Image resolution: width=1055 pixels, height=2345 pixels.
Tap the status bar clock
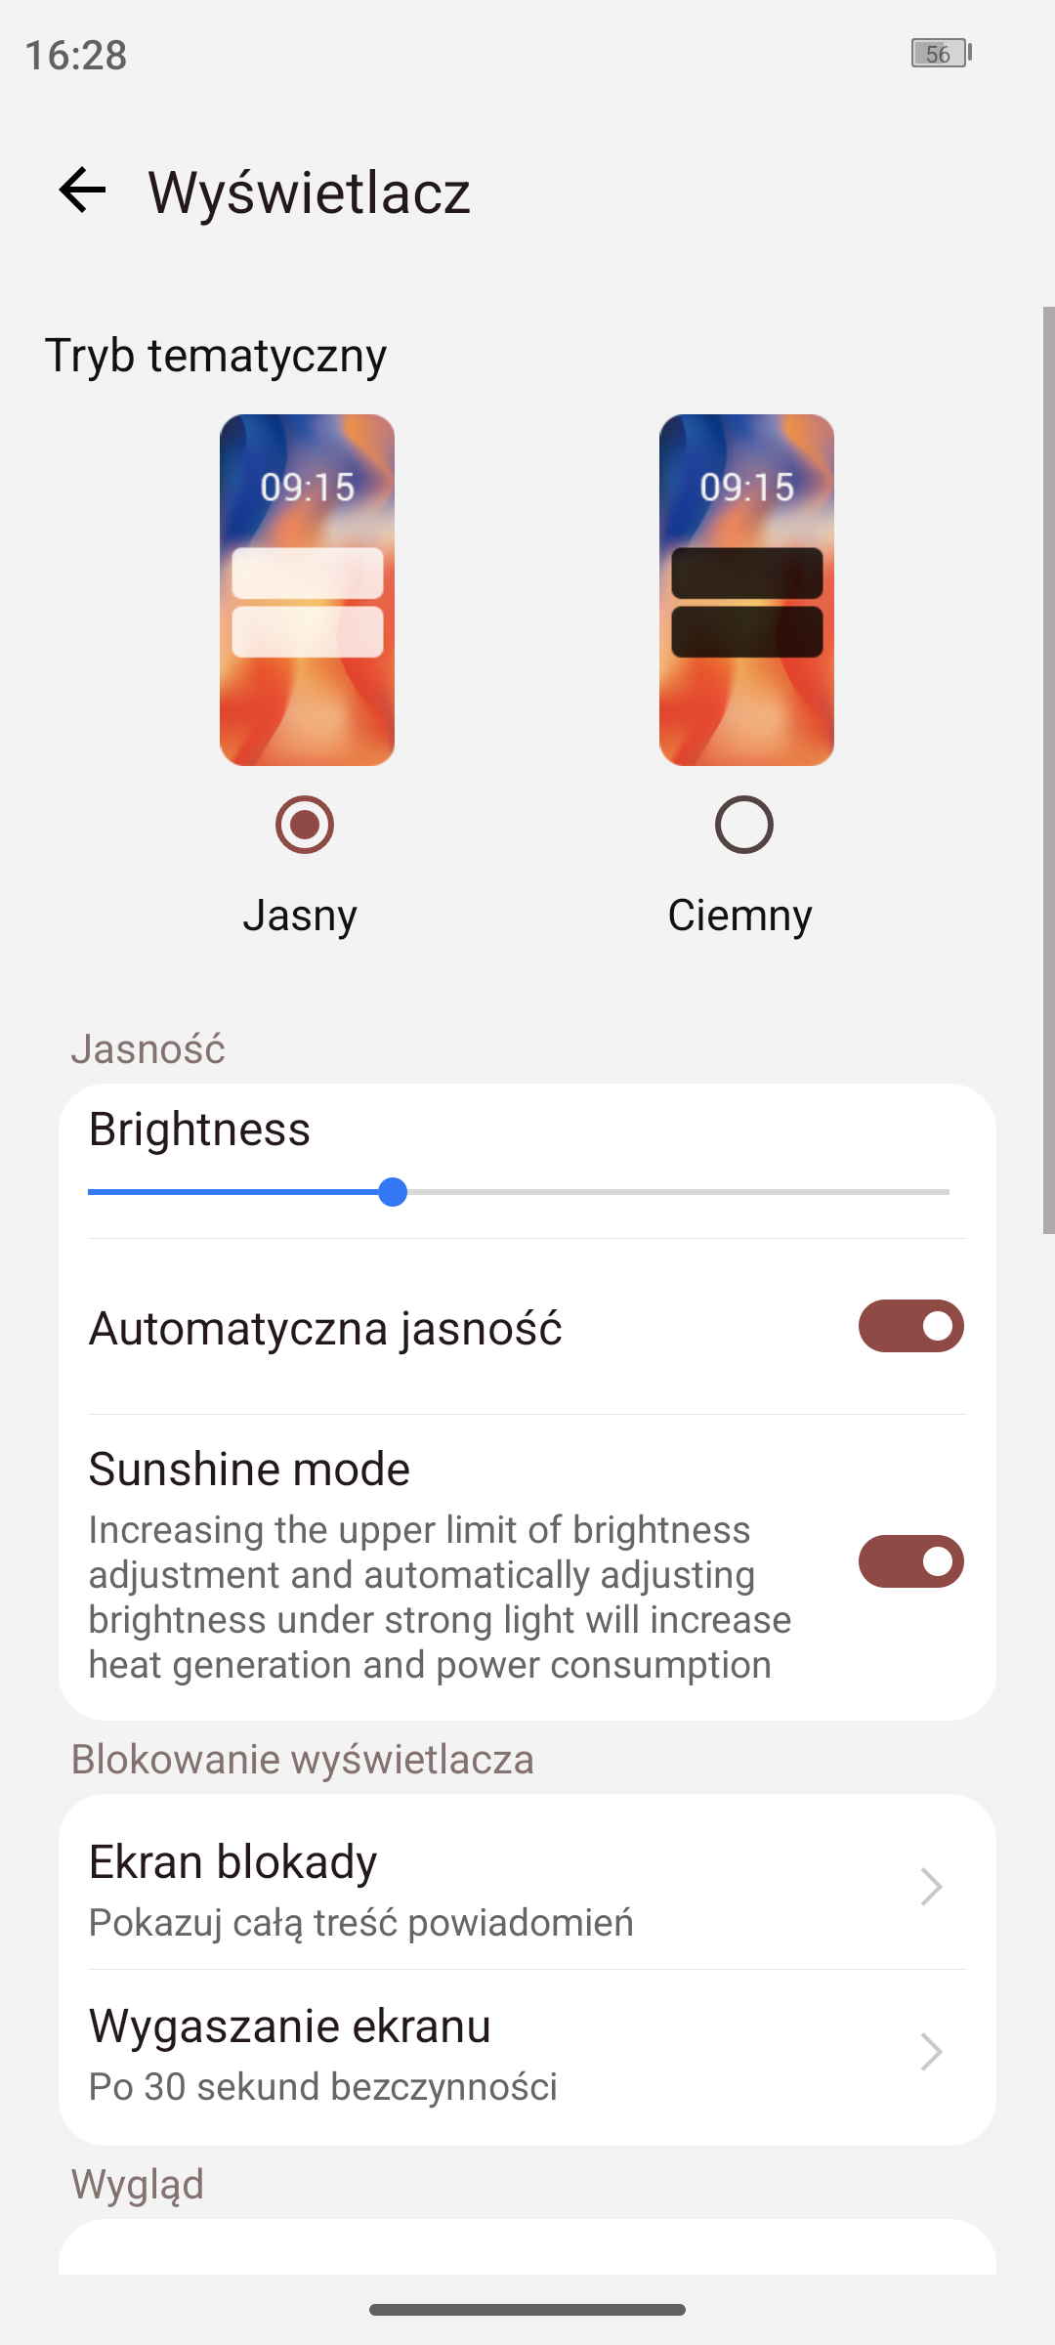[76, 55]
